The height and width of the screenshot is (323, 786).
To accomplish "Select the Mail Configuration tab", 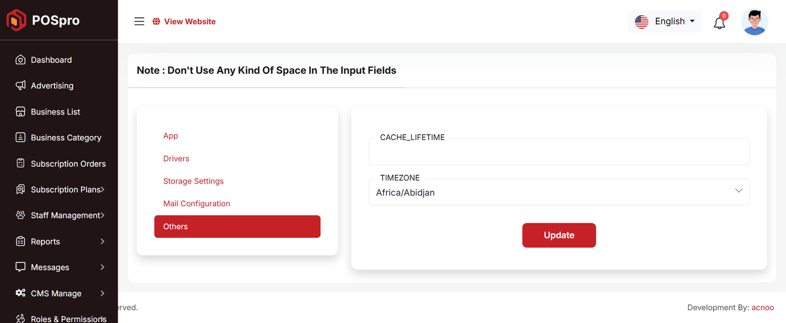I will 196,204.
